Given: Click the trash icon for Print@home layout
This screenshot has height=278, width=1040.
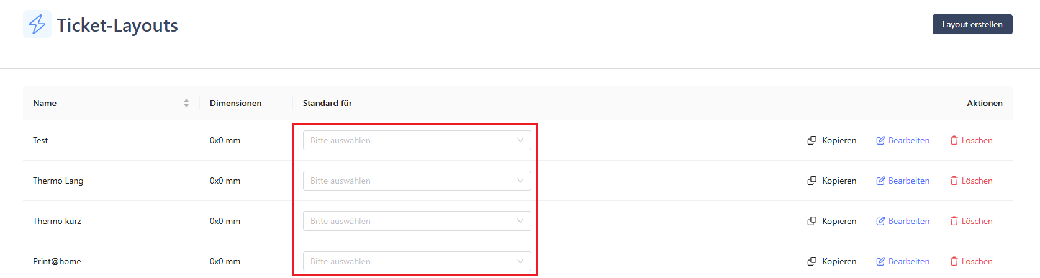Looking at the screenshot, I should (954, 261).
